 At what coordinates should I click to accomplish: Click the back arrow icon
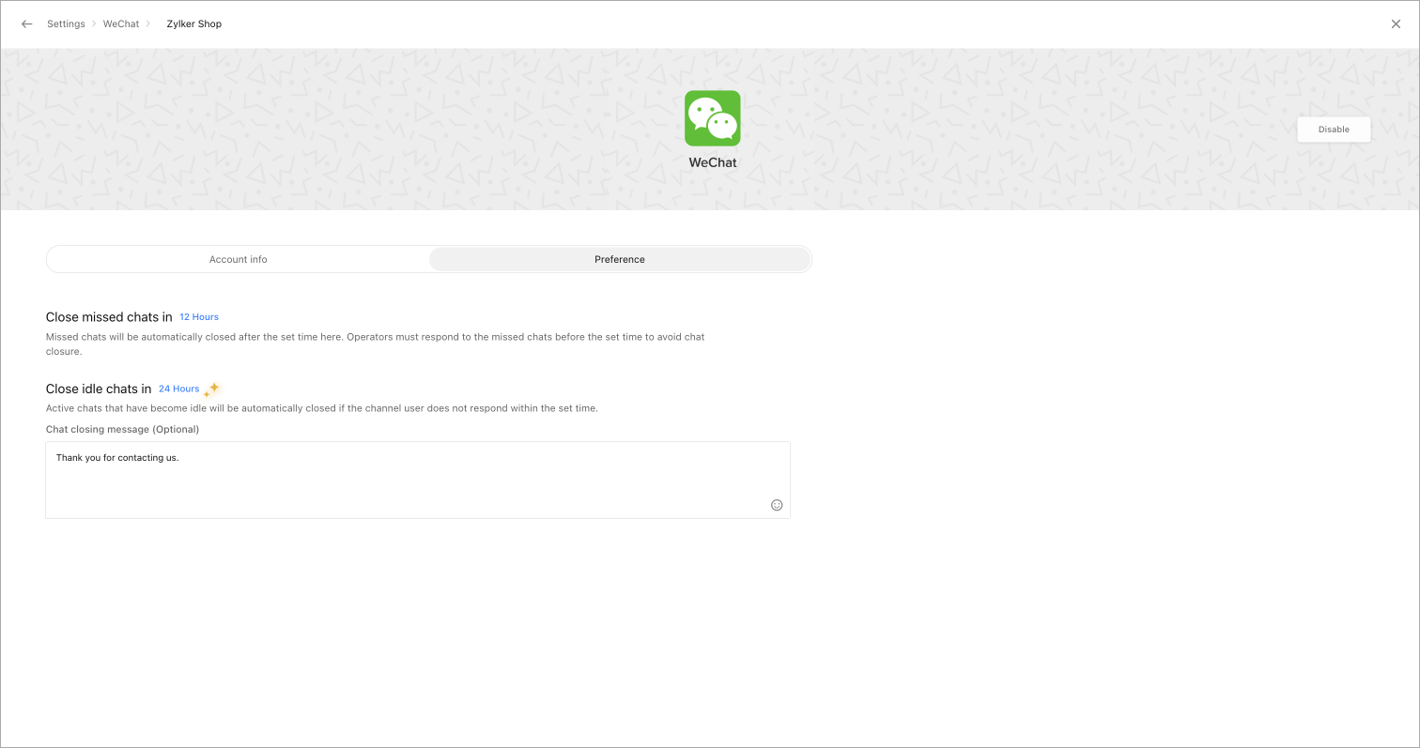(26, 24)
